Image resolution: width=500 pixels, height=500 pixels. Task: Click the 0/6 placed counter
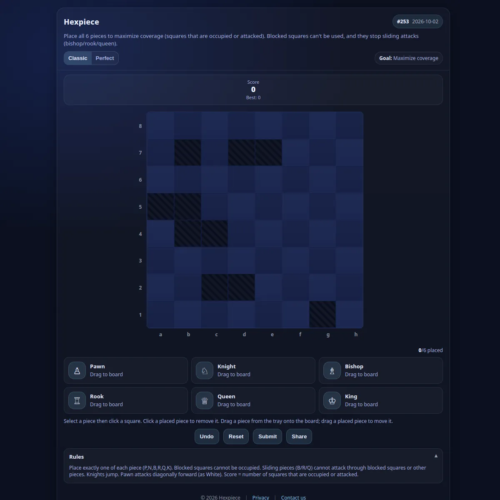click(x=430, y=350)
